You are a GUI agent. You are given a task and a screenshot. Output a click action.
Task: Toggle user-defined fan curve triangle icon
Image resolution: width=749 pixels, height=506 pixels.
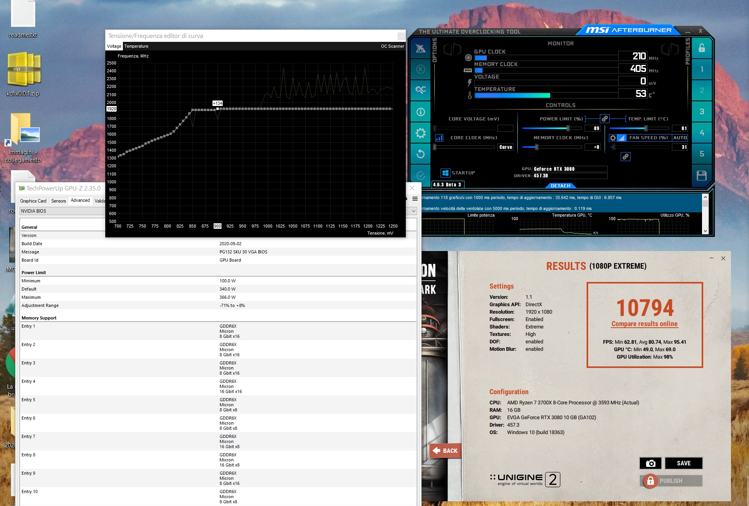point(621,138)
